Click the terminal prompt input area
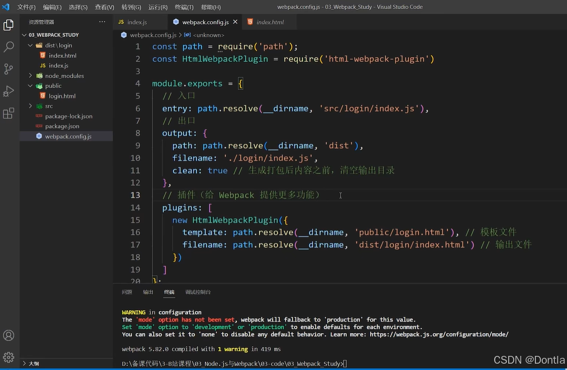The height and width of the screenshot is (370, 567). (x=345, y=364)
